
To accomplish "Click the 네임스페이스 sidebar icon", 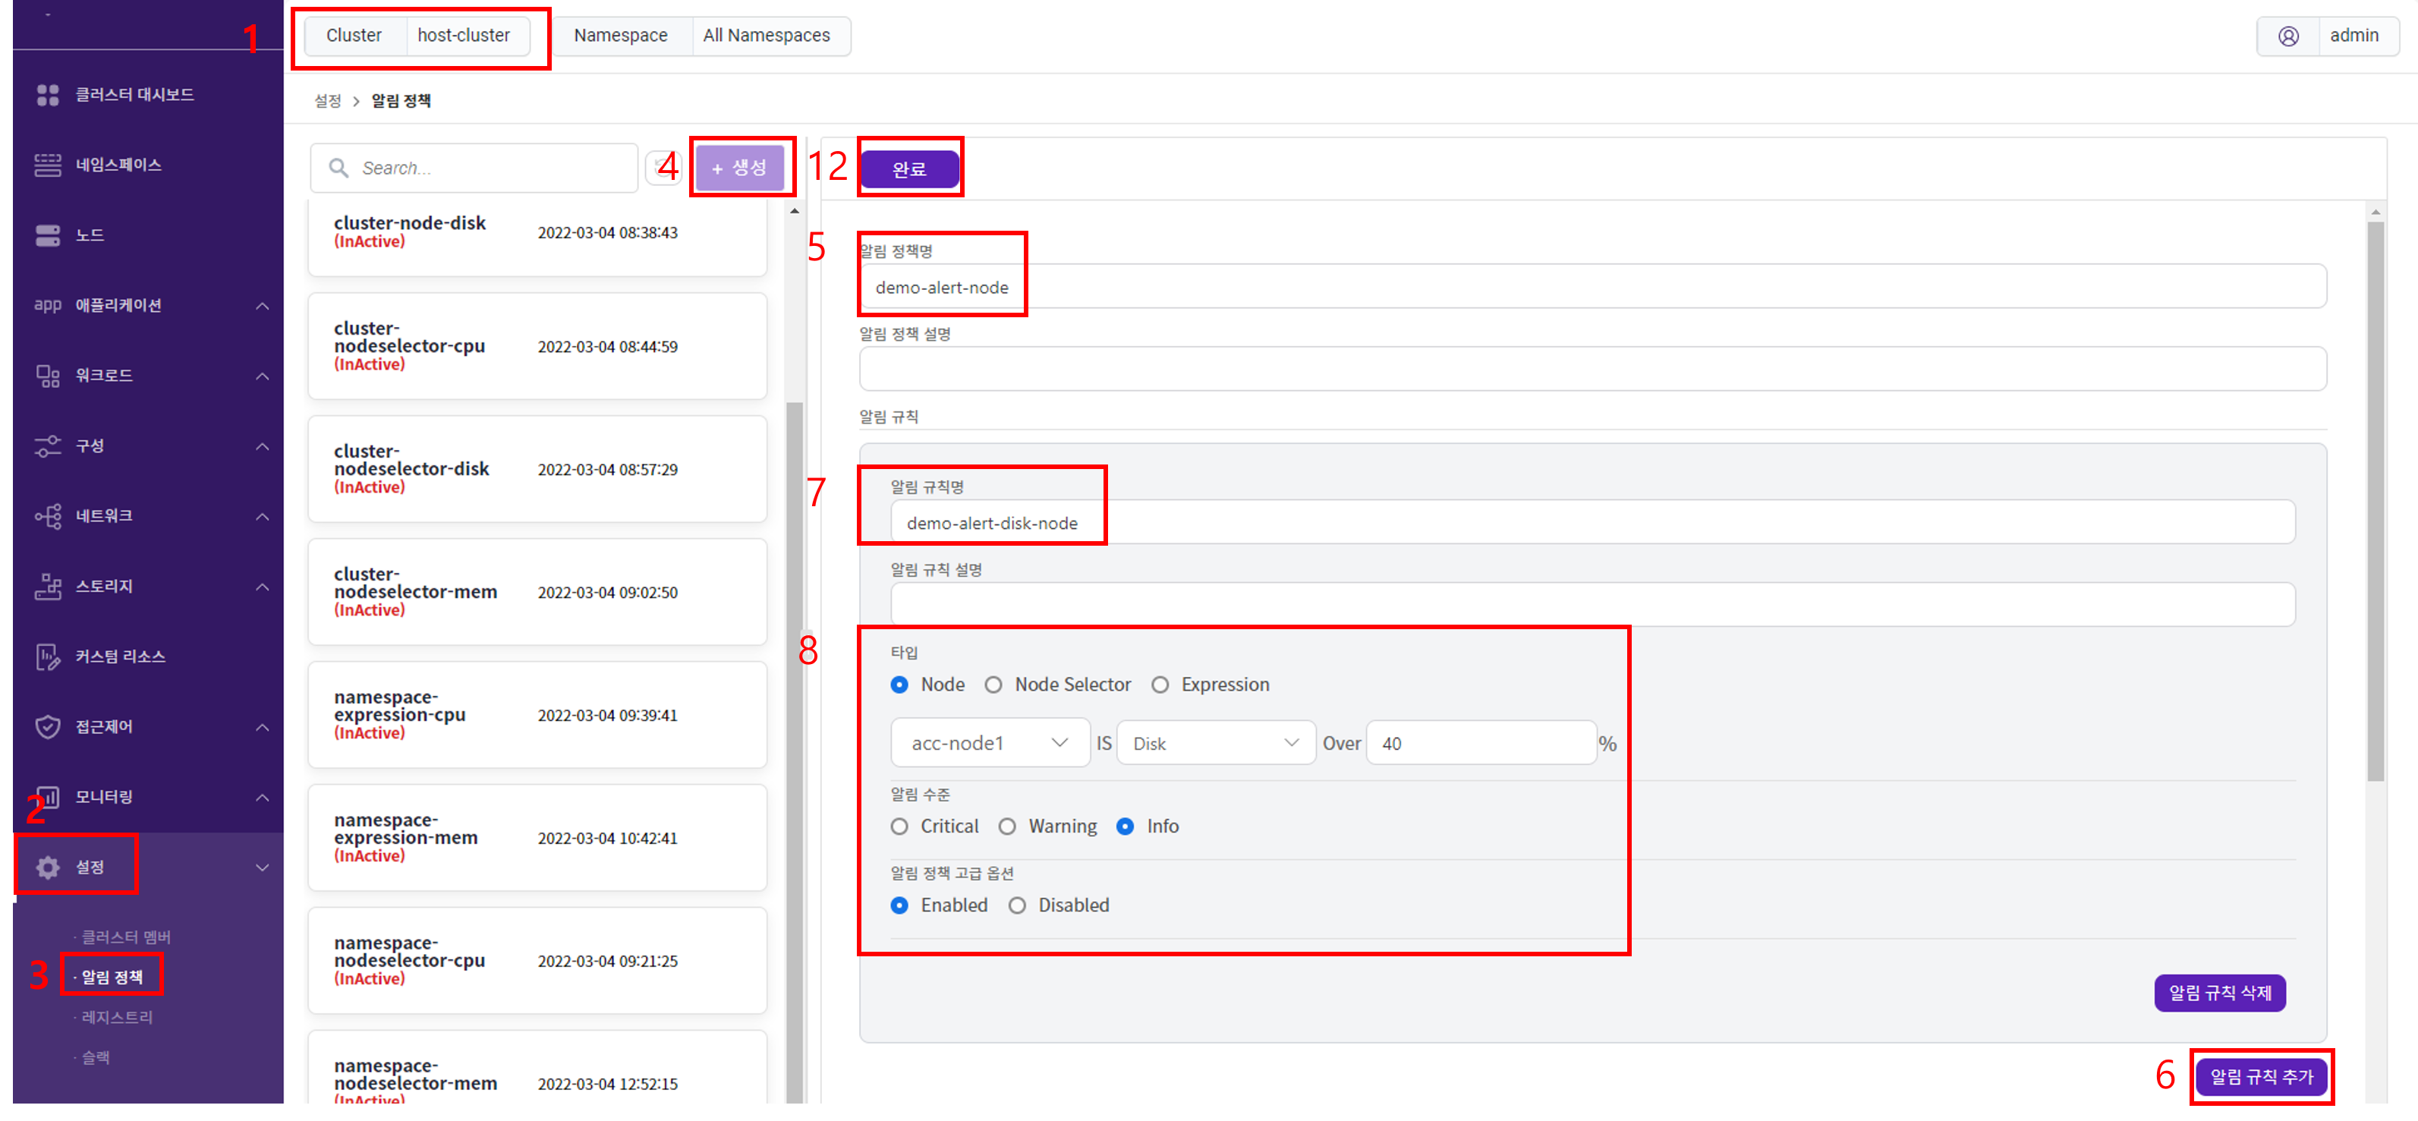I will coord(47,165).
